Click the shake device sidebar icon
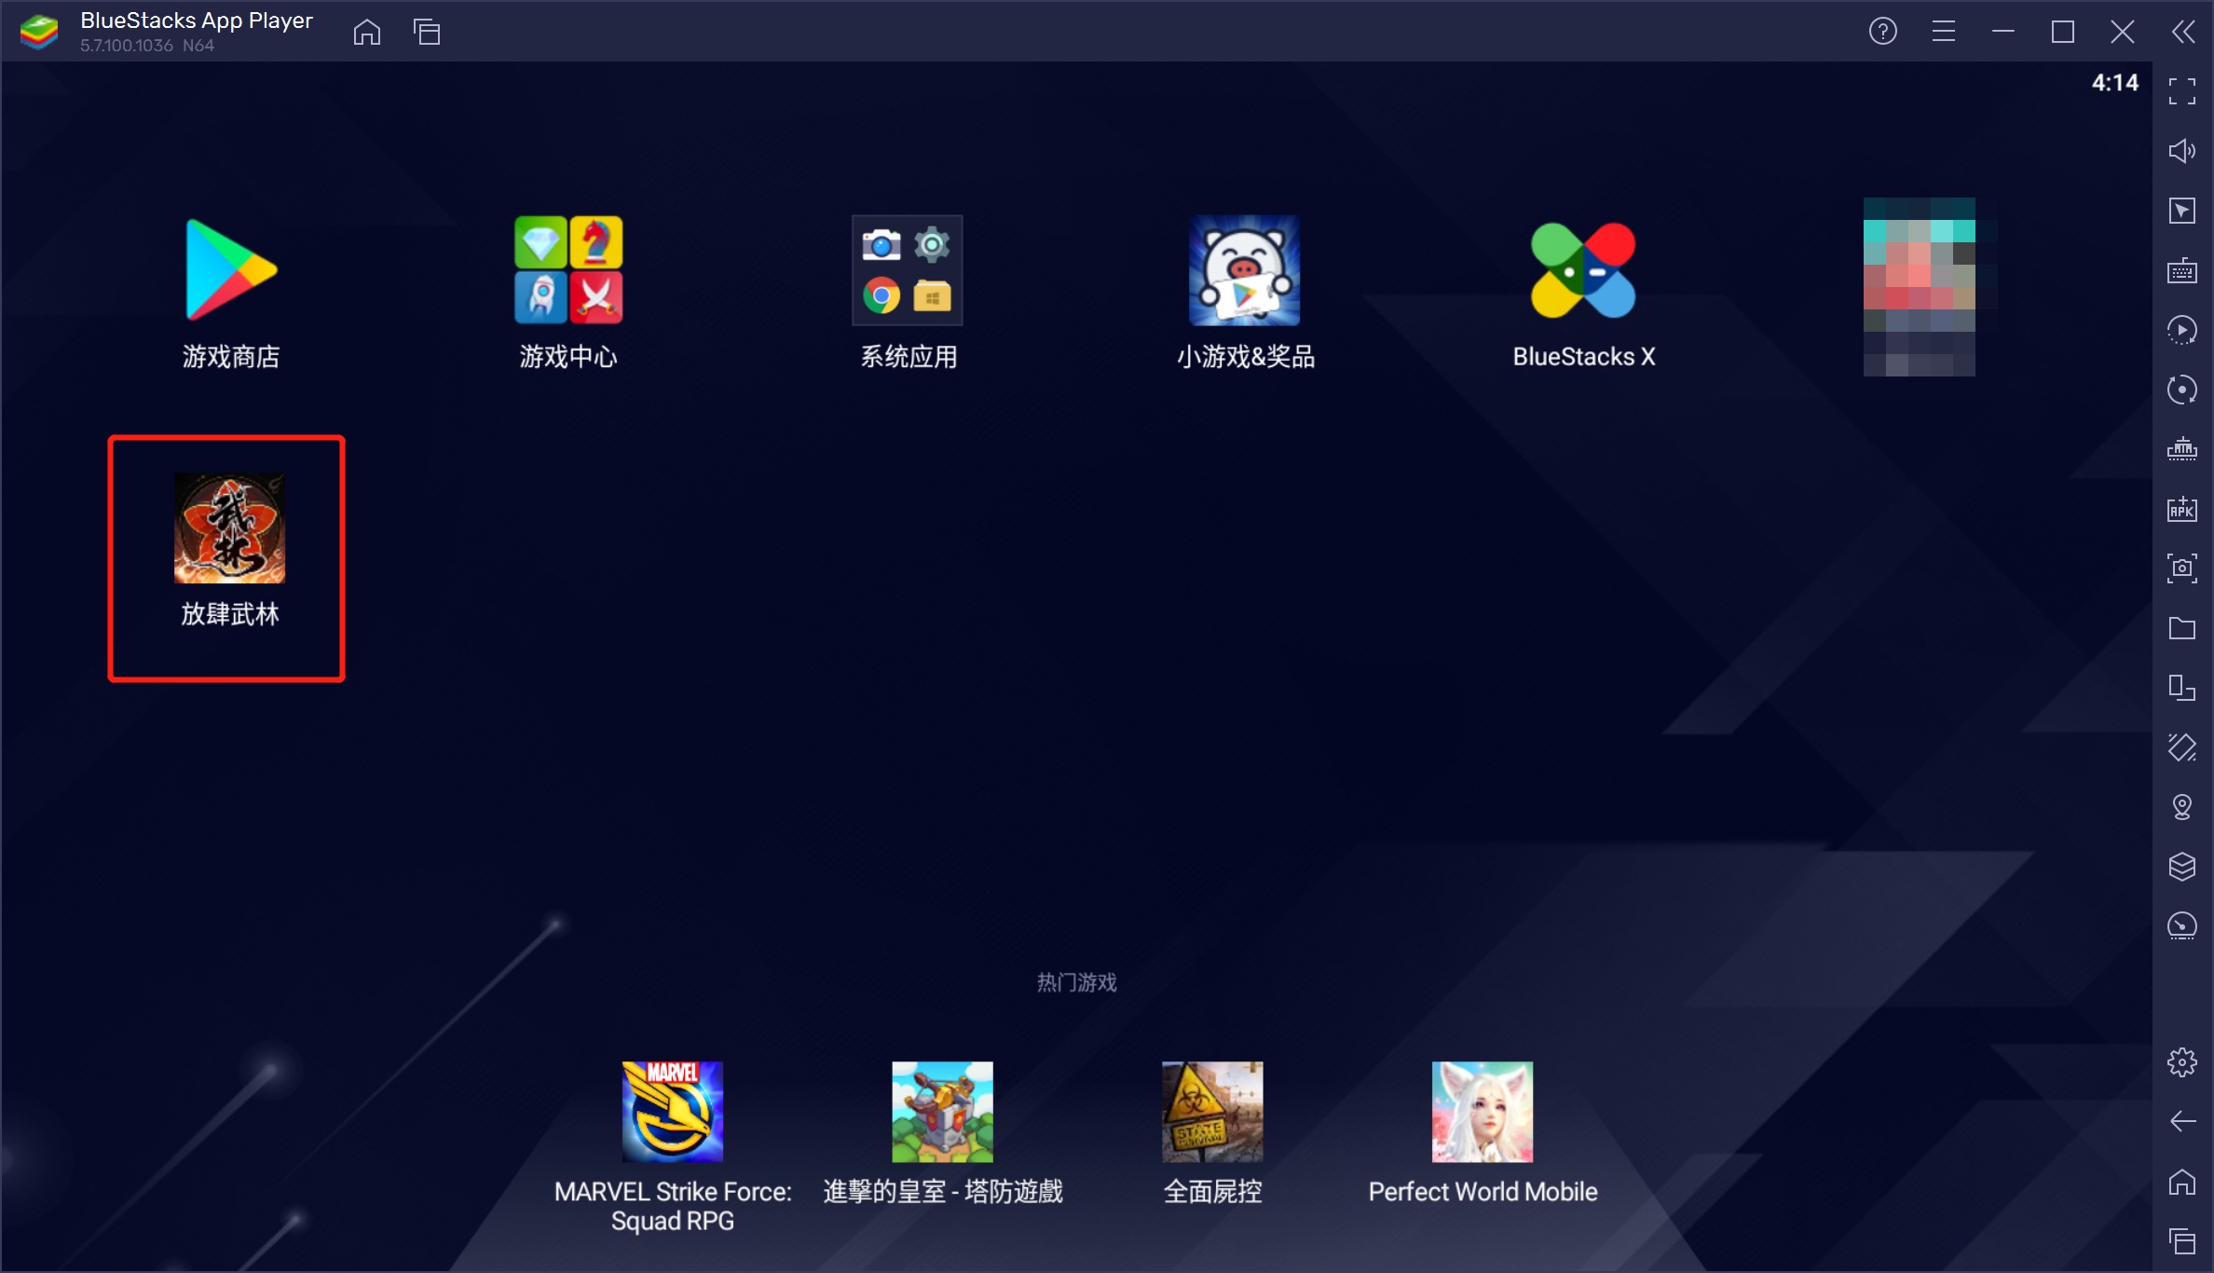The image size is (2214, 1273). pyautogui.click(x=2182, y=747)
